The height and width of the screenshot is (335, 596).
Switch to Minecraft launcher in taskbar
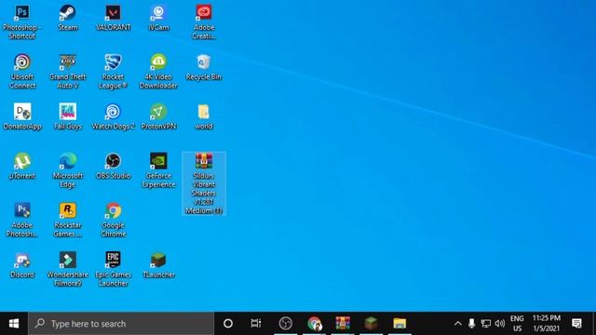(371, 324)
